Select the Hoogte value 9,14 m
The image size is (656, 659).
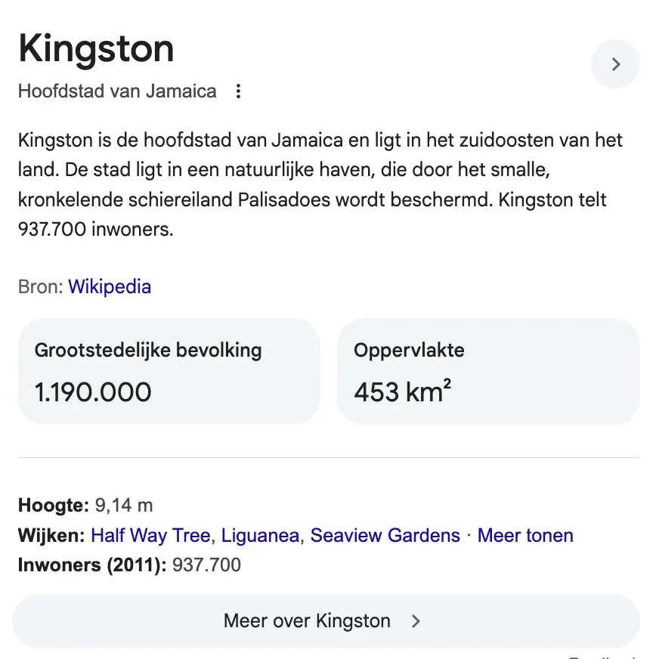123,505
